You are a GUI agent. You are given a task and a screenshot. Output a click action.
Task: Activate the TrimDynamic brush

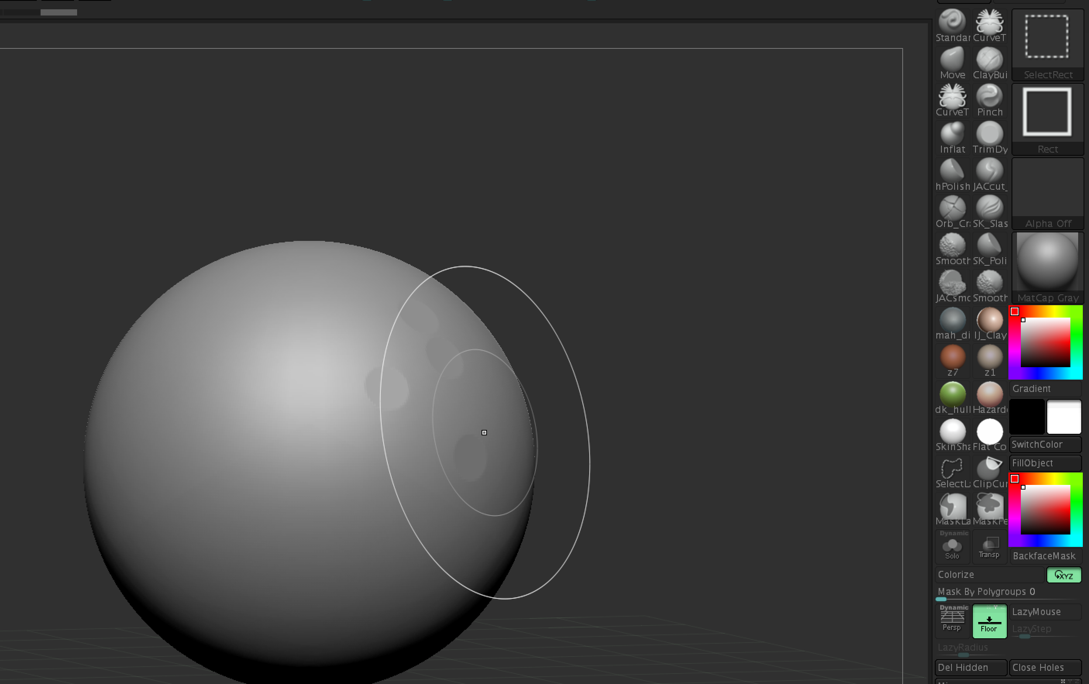tap(990, 138)
